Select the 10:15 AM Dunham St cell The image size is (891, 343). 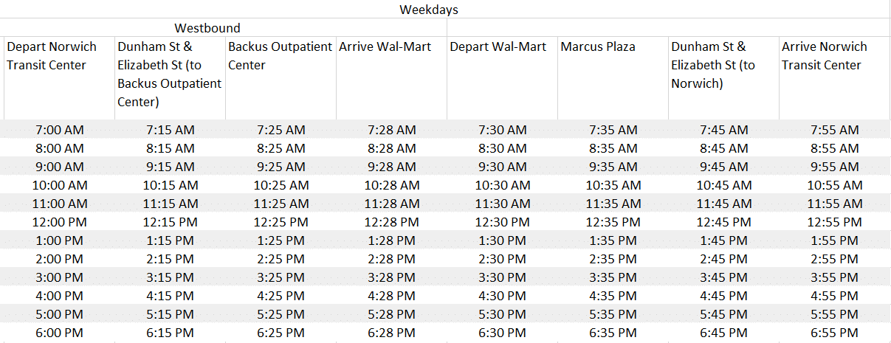170,185
